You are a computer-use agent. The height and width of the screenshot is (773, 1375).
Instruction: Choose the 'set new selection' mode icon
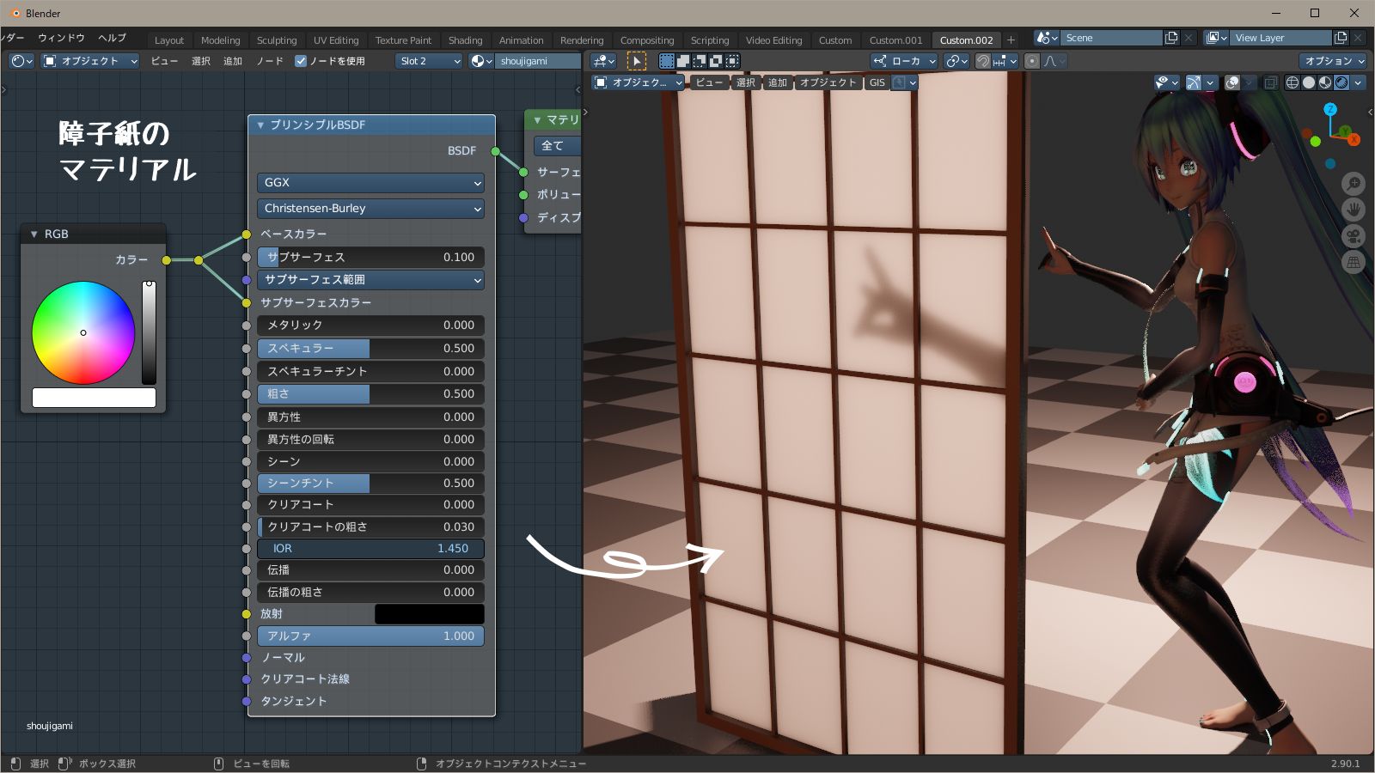coord(667,61)
